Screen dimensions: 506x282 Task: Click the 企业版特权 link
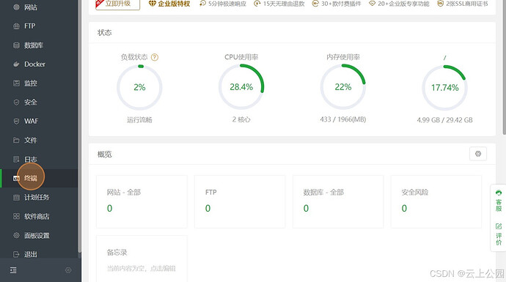(174, 4)
